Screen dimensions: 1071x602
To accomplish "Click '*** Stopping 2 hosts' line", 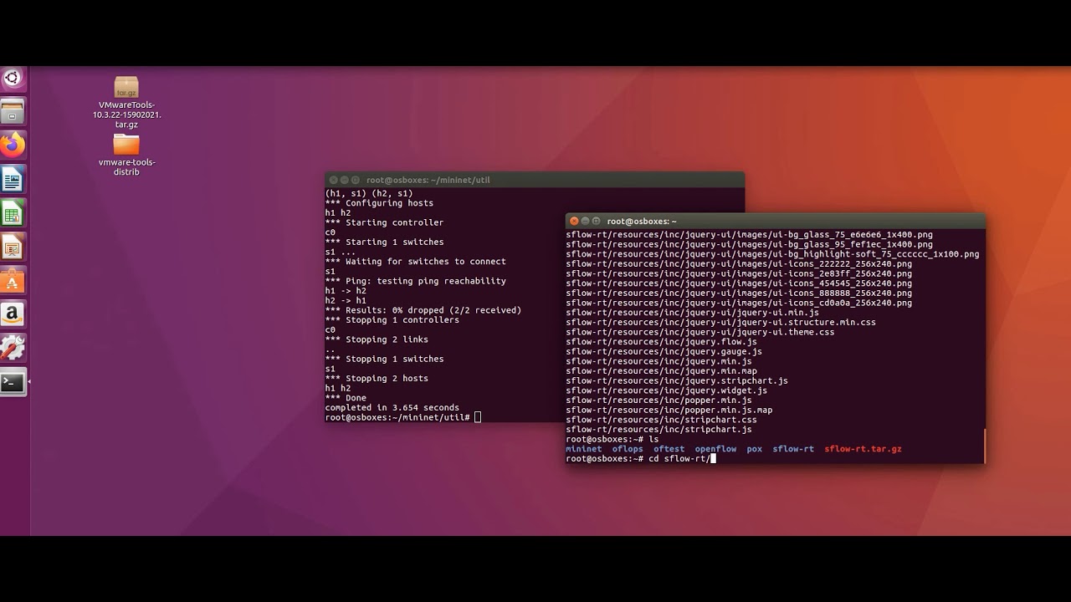I will click(377, 379).
